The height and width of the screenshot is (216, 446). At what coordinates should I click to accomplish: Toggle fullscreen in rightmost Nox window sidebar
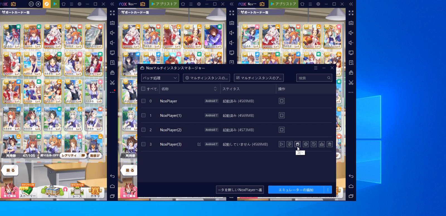(351, 13)
